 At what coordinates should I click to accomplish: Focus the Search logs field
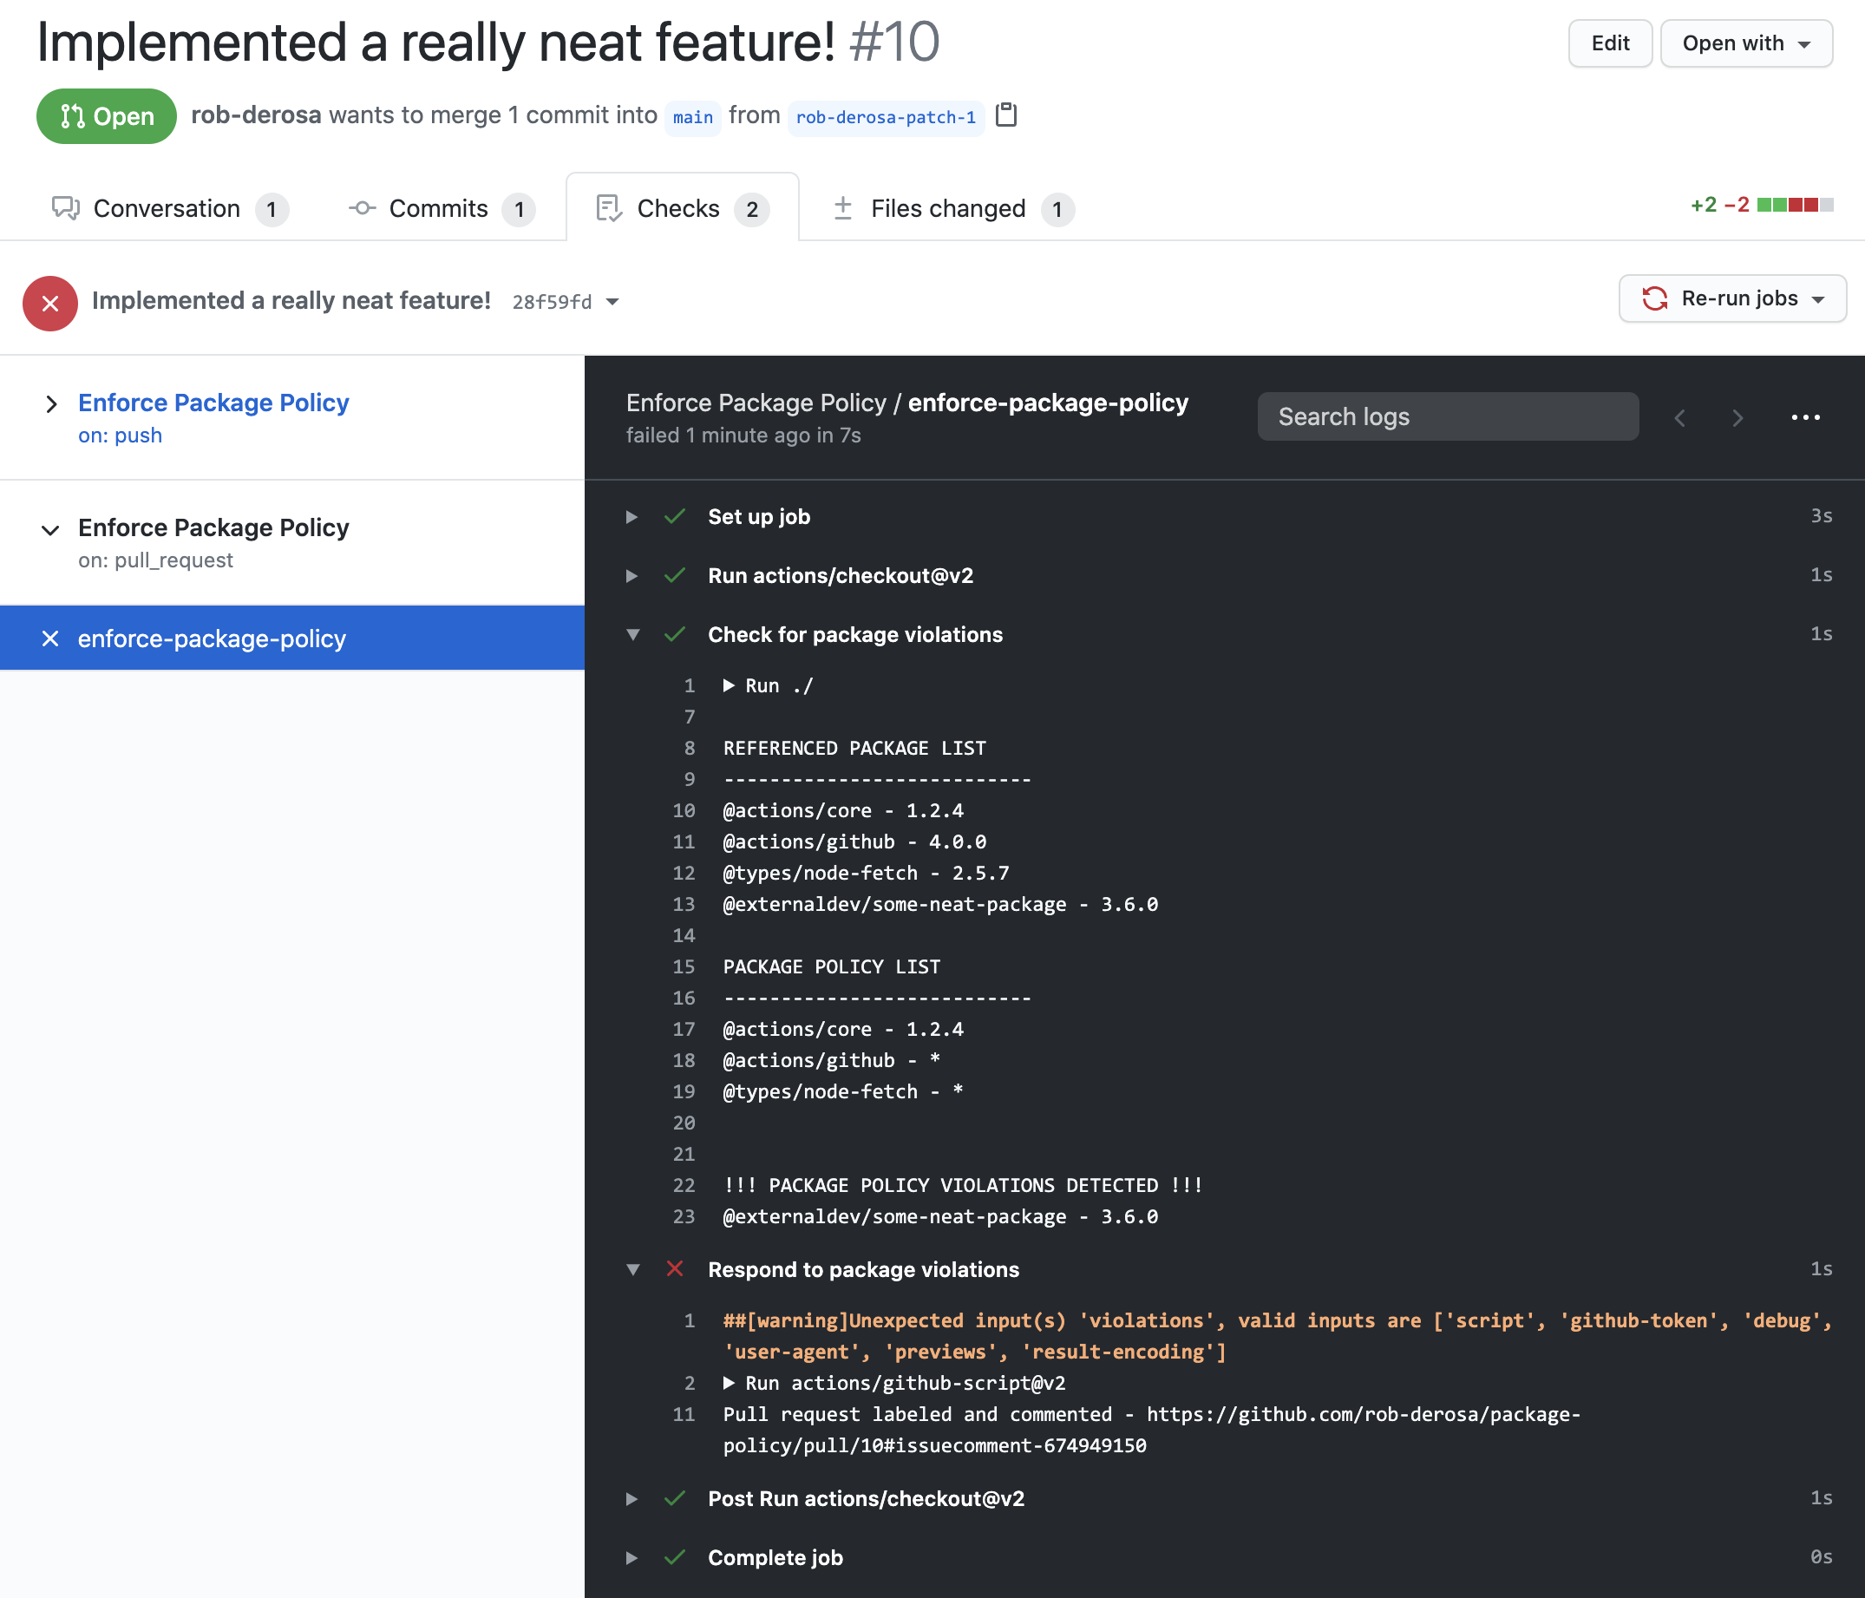[1446, 416]
